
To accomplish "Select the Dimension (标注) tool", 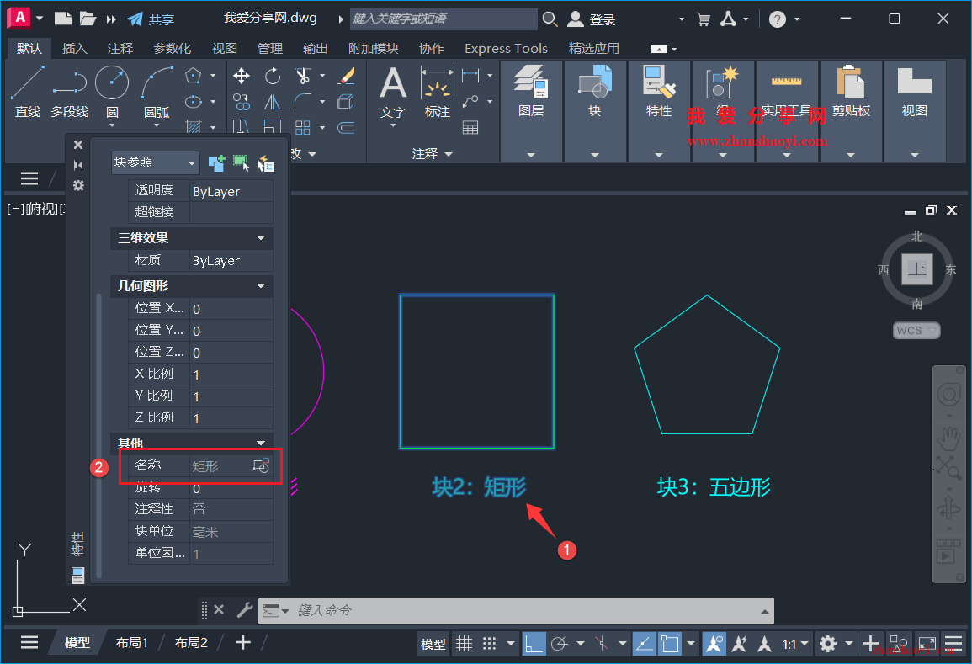I will tap(437, 93).
